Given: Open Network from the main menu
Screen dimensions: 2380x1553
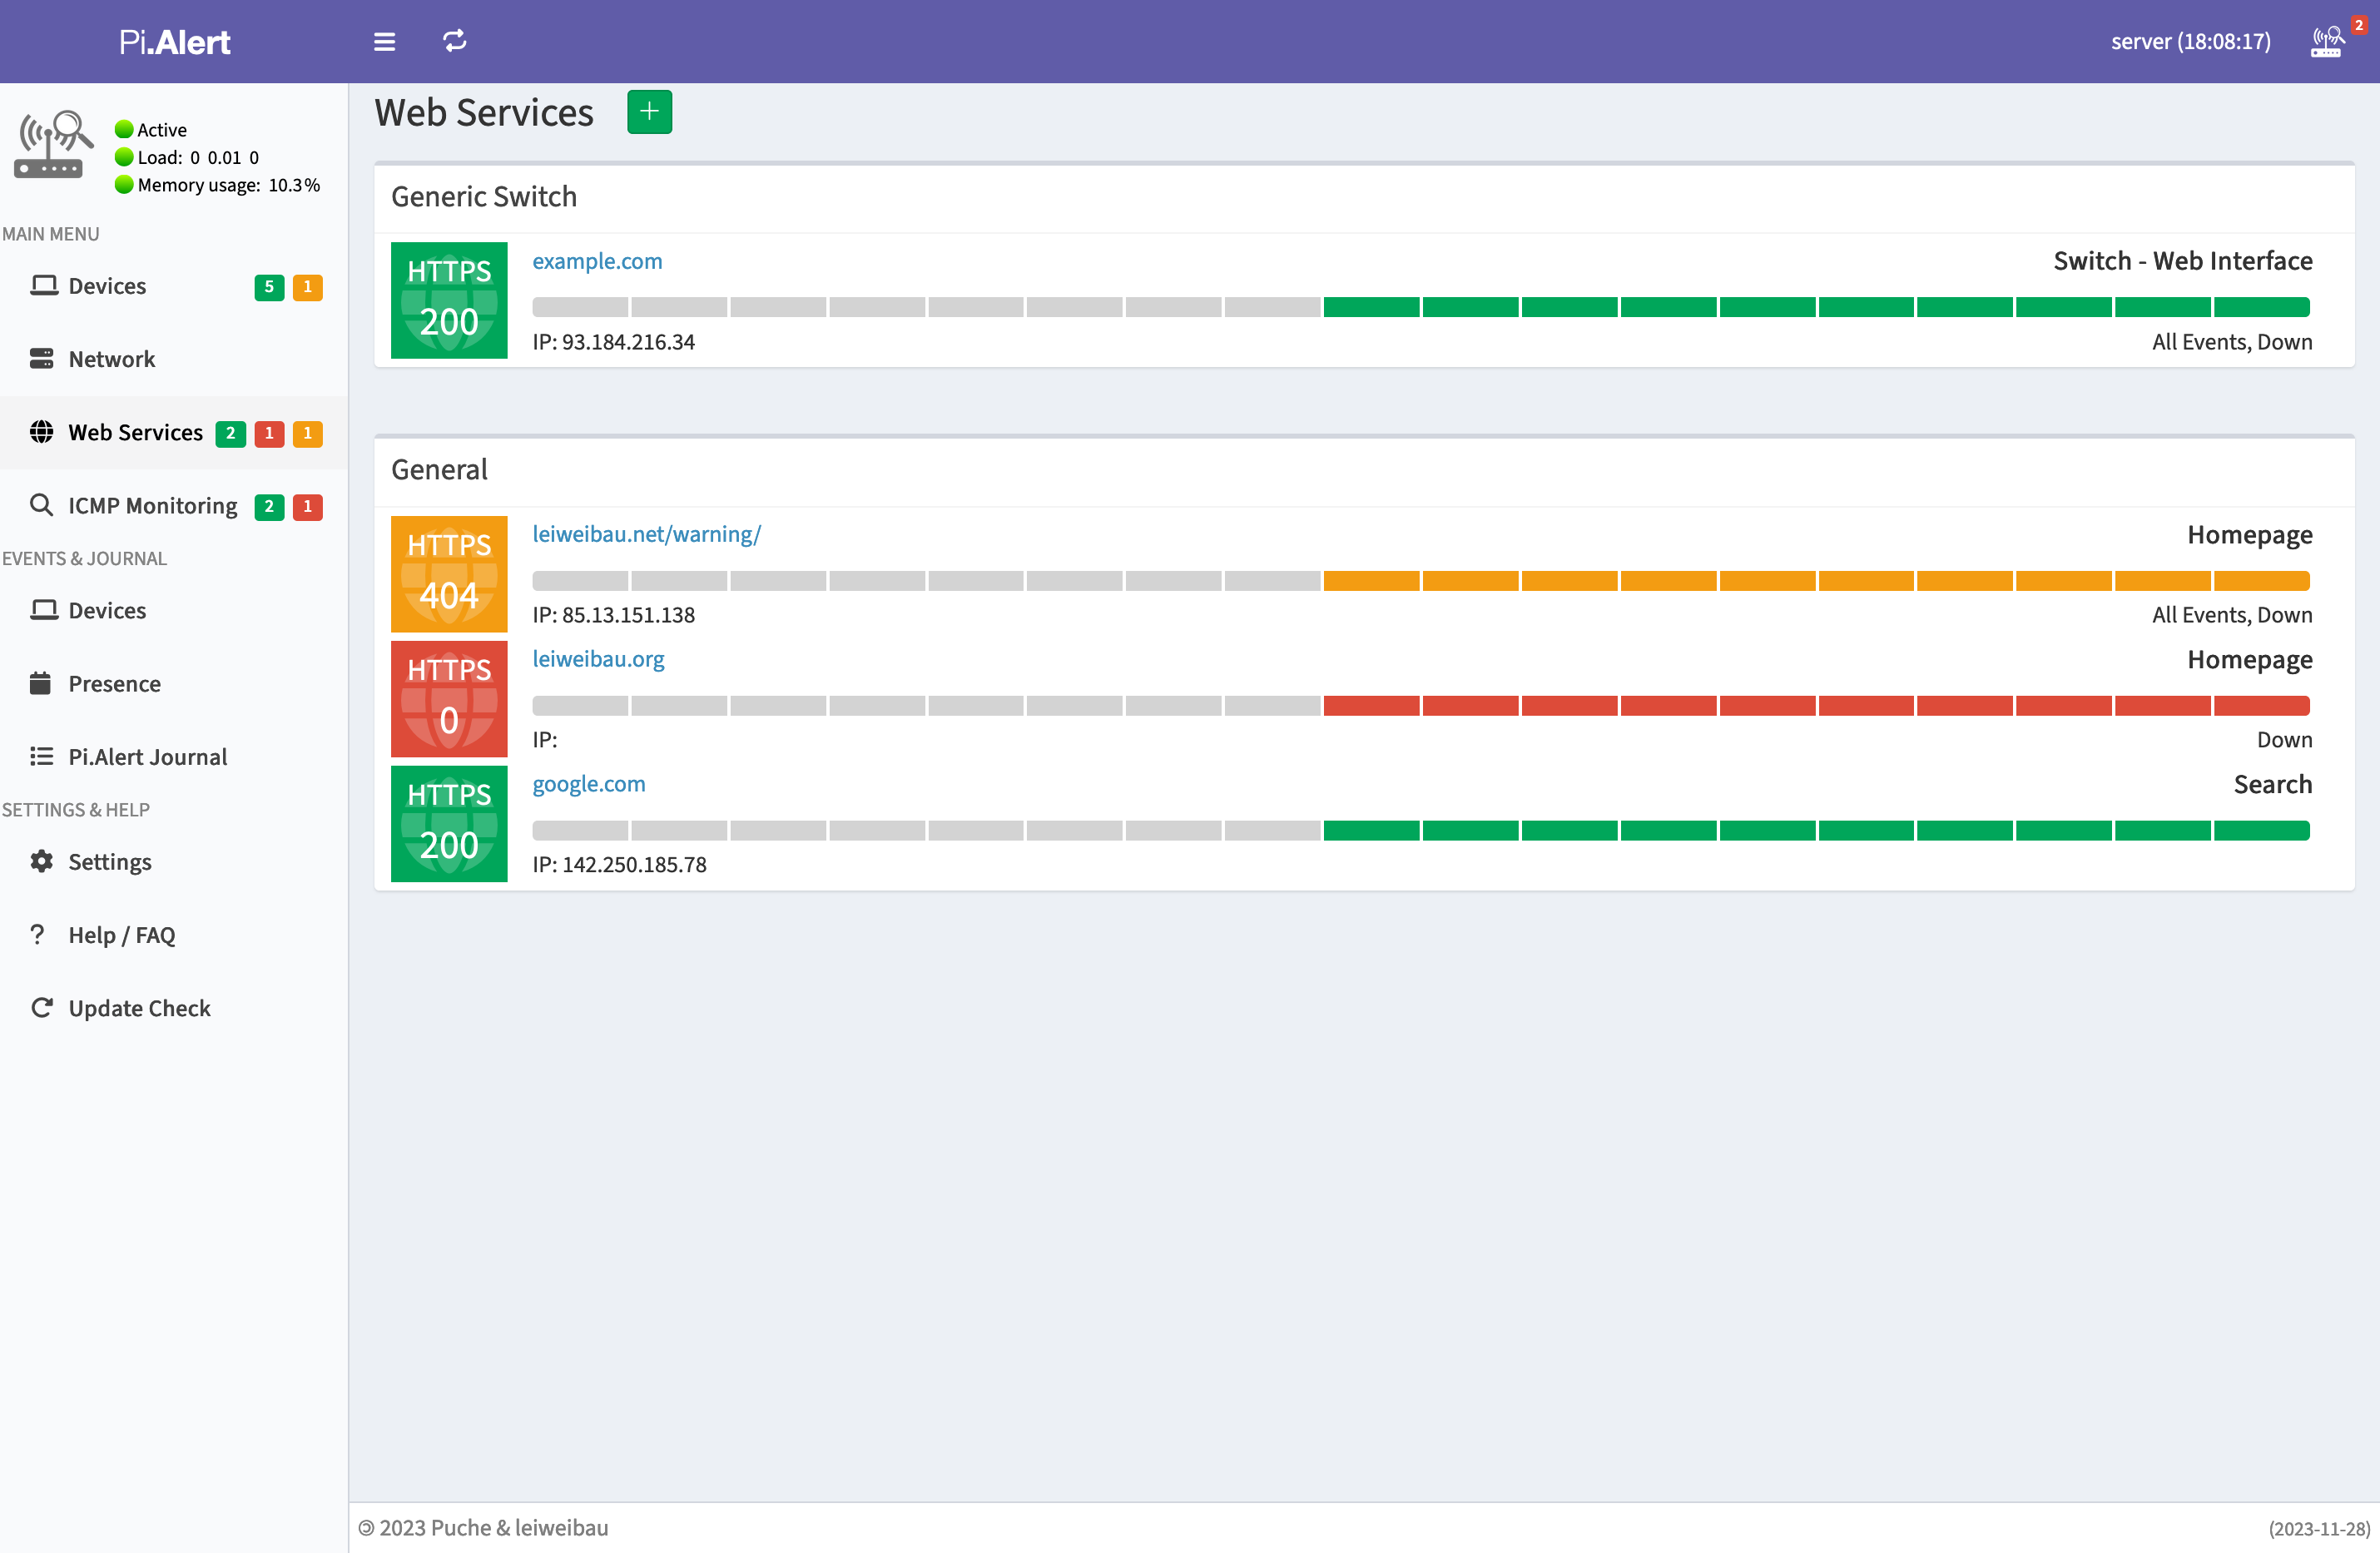Looking at the screenshot, I should click(x=111, y=359).
